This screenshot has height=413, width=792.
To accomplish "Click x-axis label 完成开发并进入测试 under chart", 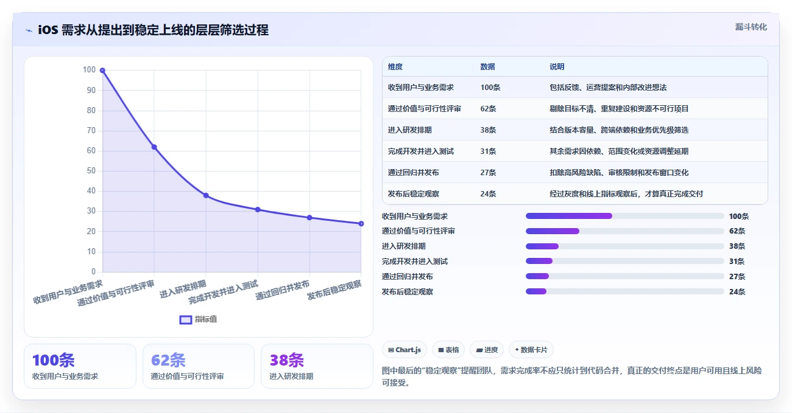I will pos(224,292).
